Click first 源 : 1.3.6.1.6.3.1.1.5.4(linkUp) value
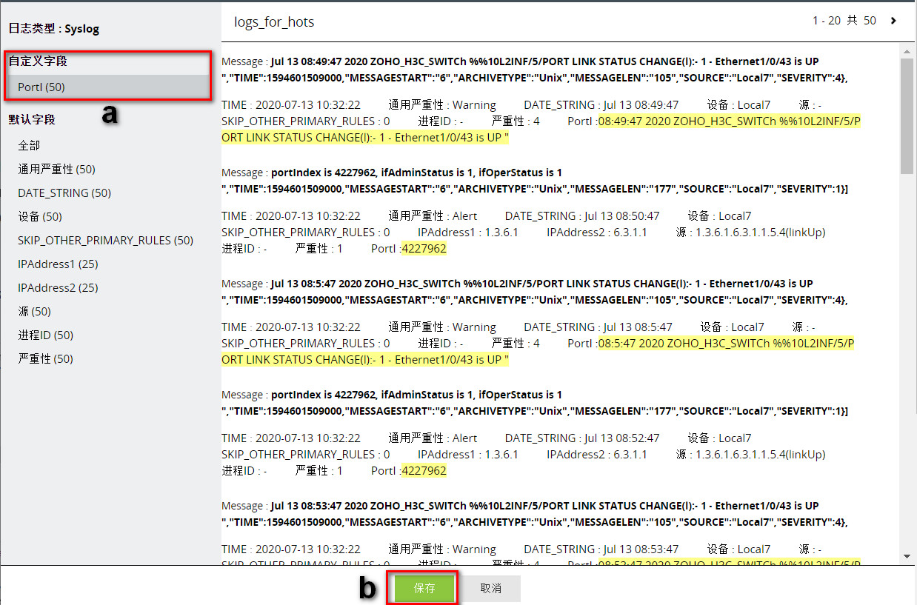This screenshot has width=917, height=605. (x=750, y=233)
